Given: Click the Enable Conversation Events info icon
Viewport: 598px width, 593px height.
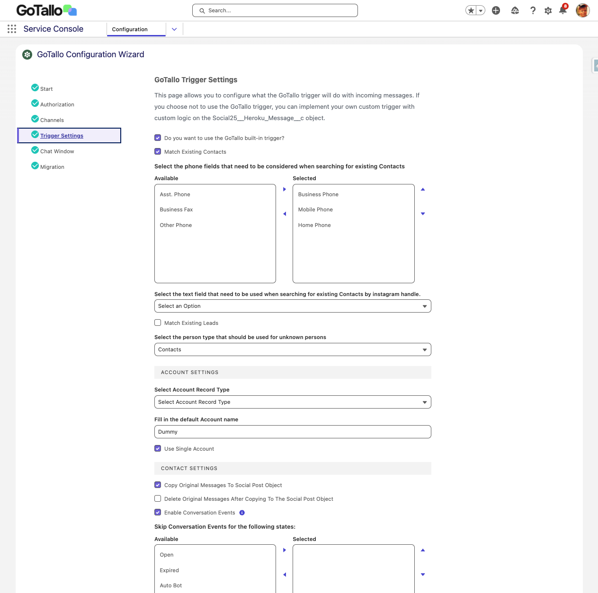Looking at the screenshot, I should pos(242,513).
